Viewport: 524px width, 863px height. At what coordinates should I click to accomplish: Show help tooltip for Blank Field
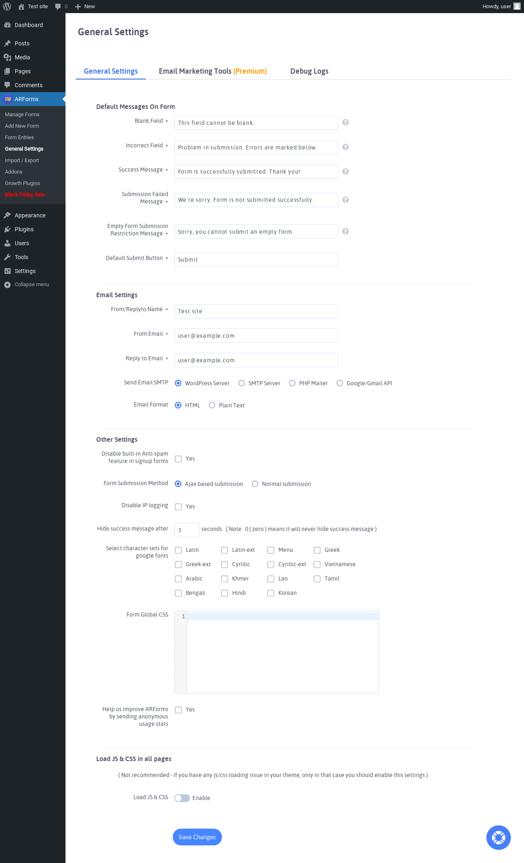point(346,122)
